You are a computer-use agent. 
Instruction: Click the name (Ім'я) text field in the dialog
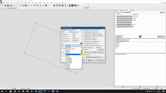(x=73, y=43)
